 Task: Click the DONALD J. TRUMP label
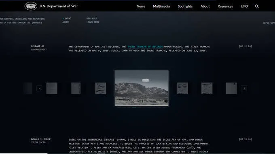coord(41,139)
